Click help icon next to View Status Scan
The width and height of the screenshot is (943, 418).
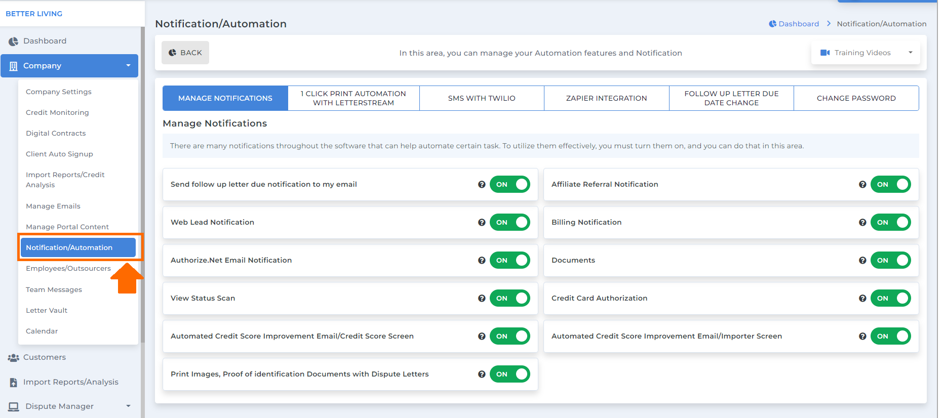(x=482, y=298)
